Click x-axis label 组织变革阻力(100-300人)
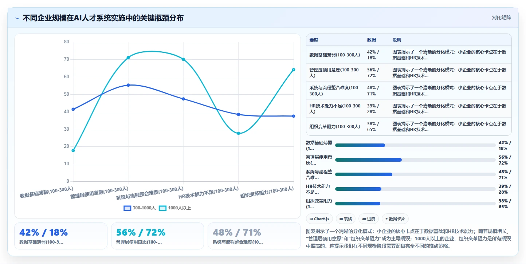The width and height of the screenshot is (526, 264). click(x=267, y=192)
